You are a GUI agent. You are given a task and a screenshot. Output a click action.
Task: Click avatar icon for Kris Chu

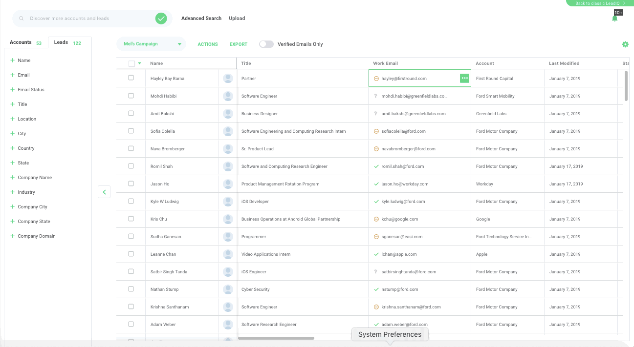228,219
